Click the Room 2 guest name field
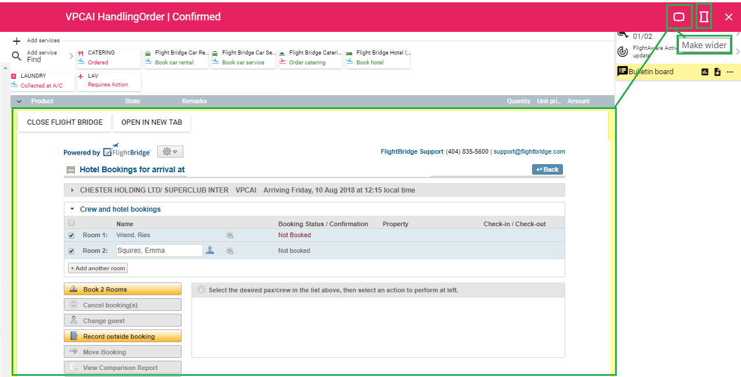The image size is (741, 377). pos(159,251)
